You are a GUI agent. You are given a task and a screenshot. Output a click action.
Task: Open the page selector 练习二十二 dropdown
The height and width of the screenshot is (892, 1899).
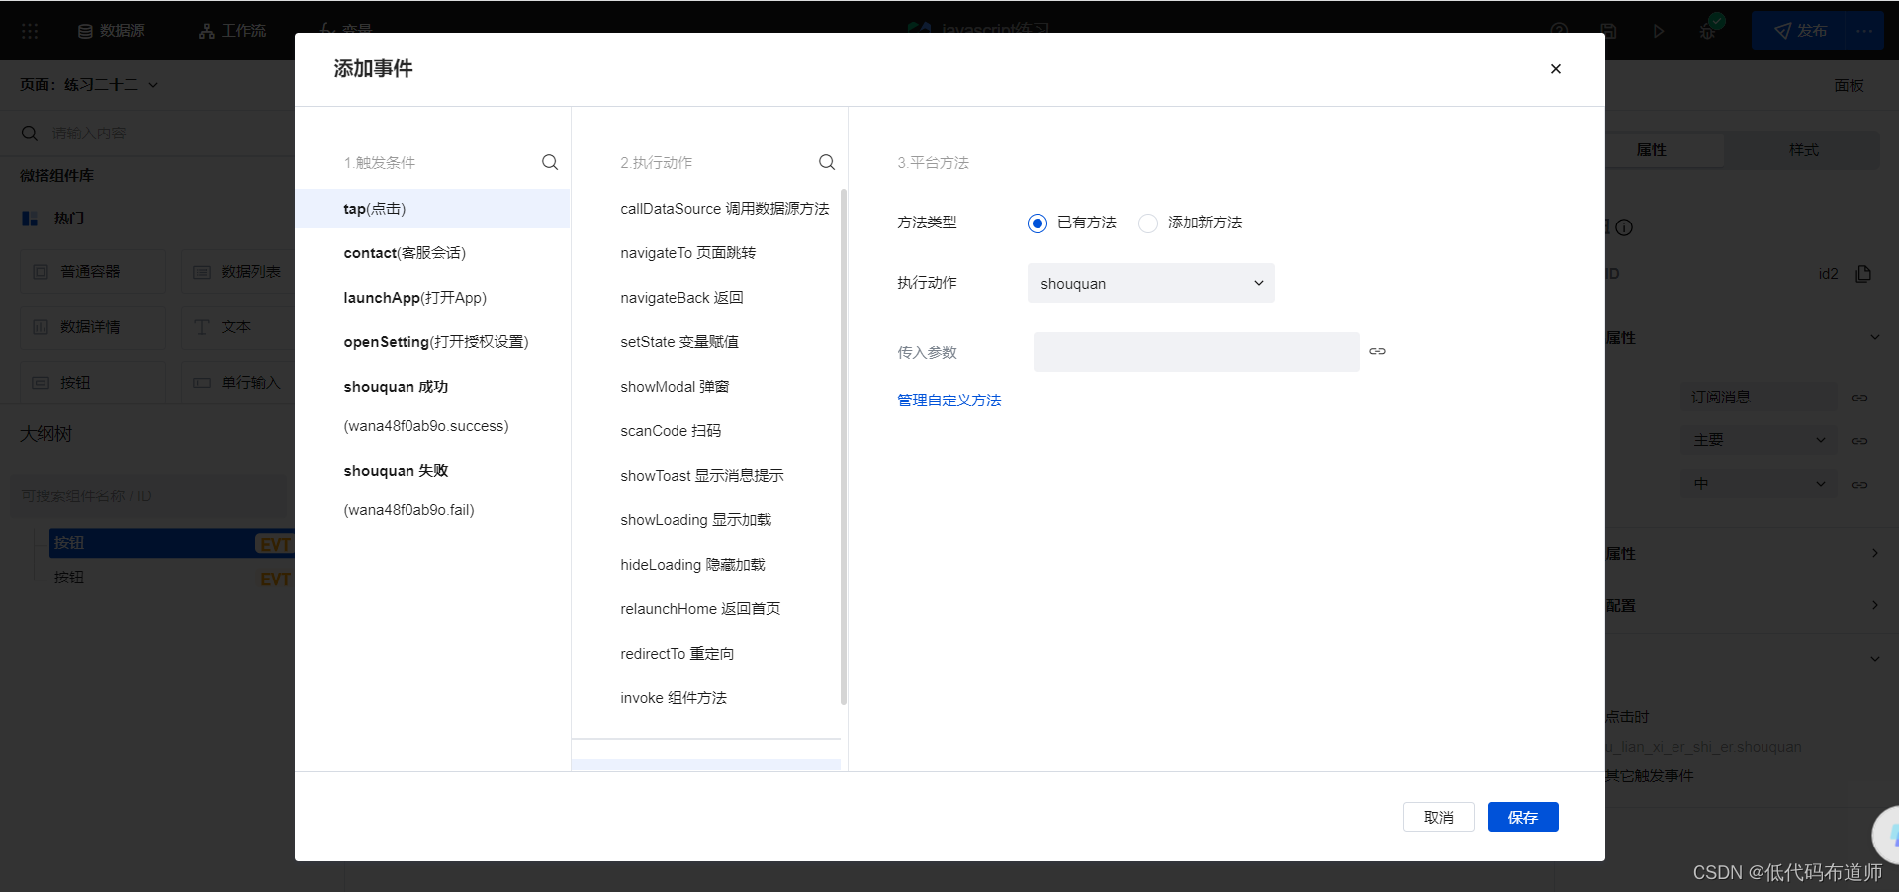pos(89,85)
